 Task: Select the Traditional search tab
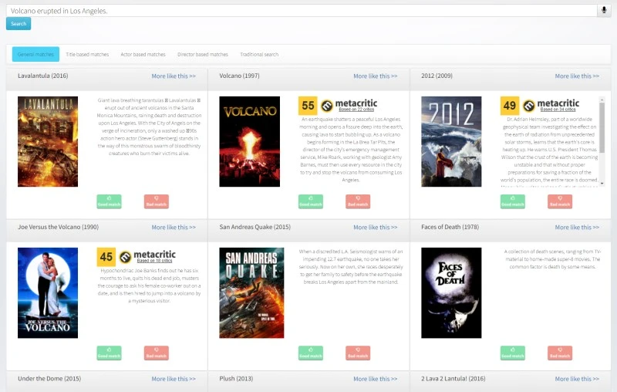tap(259, 55)
